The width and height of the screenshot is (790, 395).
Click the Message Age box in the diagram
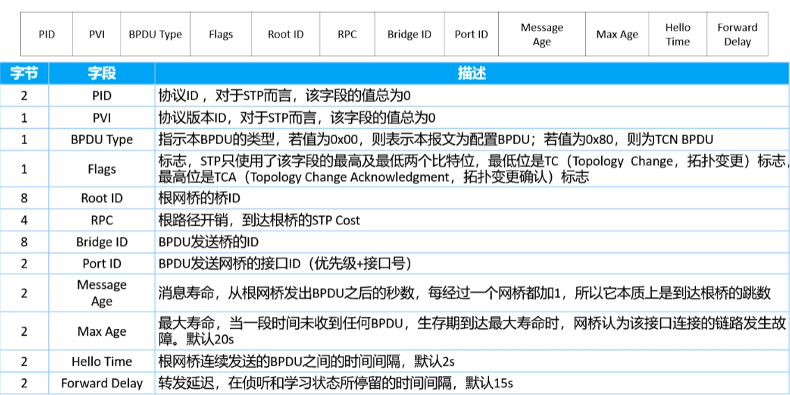tap(541, 35)
